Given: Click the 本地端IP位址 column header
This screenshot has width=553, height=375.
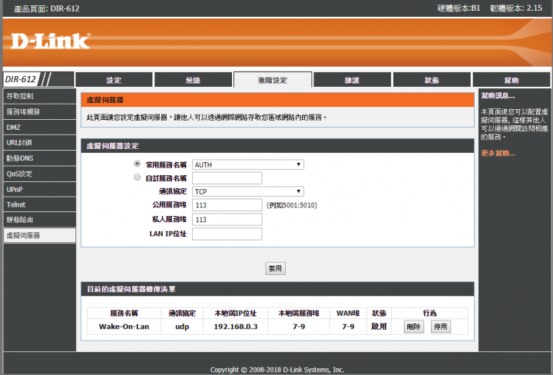Looking at the screenshot, I should click(236, 314).
